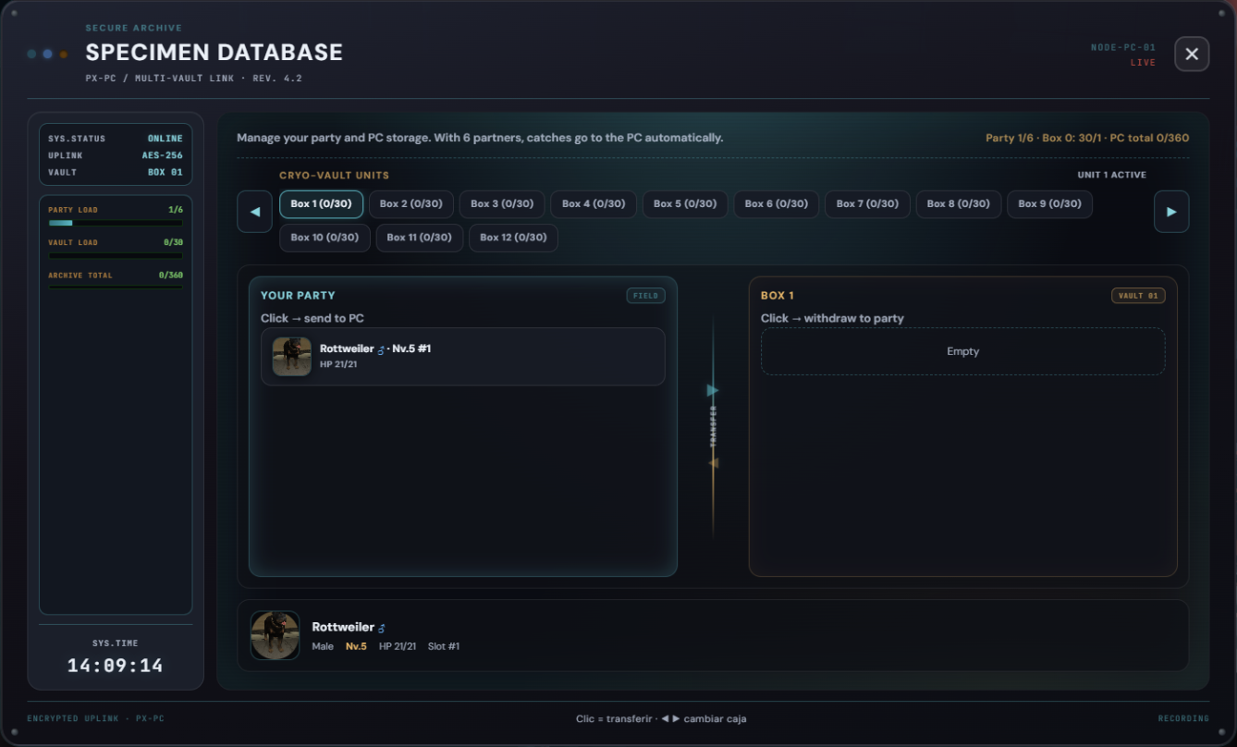Select Box 7 (0/30)

point(867,204)
